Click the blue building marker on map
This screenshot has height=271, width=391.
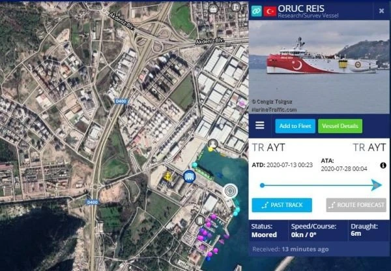(x=189, y=176)
